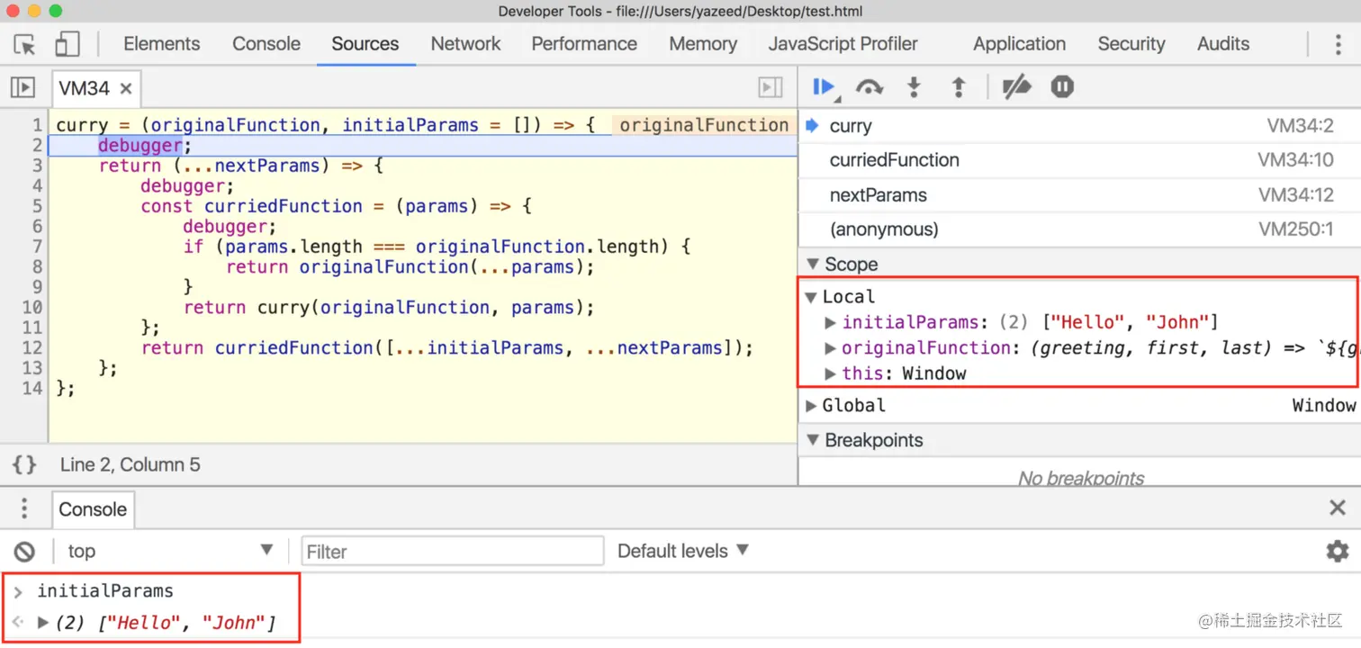Open the Elements tab
1361x648 pixels.
(x=162, y=44)
